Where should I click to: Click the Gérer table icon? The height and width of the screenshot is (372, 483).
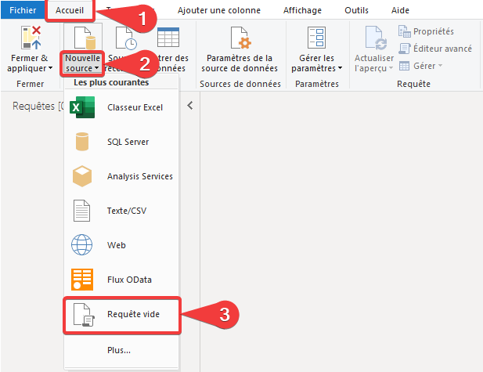[x=405, y=66]
